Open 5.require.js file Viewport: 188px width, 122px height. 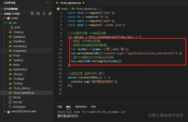click(x=20, y=51)
